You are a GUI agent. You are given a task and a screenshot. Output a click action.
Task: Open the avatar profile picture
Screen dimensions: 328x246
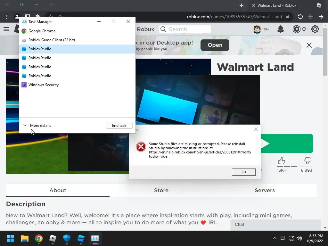pyautogui.click(x=257, y=29)
